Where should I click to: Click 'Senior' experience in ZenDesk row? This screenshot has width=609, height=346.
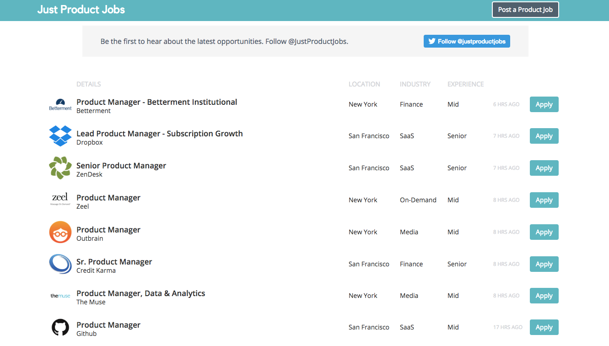pyautogui.click(x=457, y=168)
